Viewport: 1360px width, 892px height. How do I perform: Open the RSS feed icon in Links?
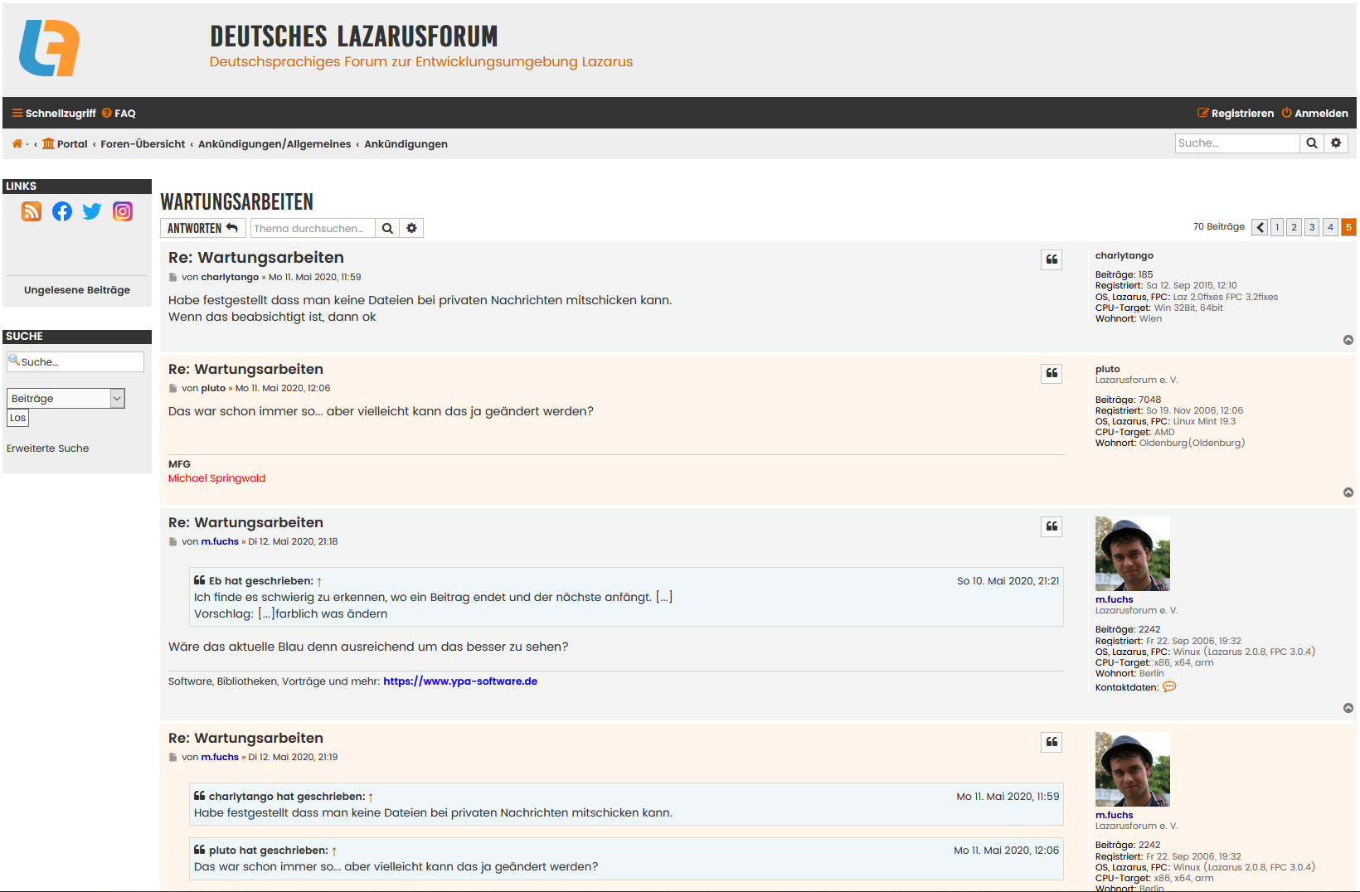[32, 211]
